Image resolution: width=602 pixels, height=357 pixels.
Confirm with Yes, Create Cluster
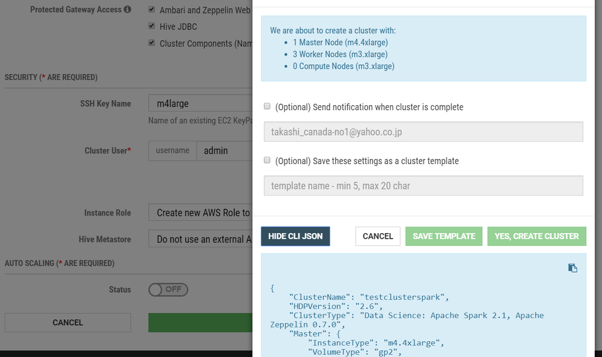536,236
